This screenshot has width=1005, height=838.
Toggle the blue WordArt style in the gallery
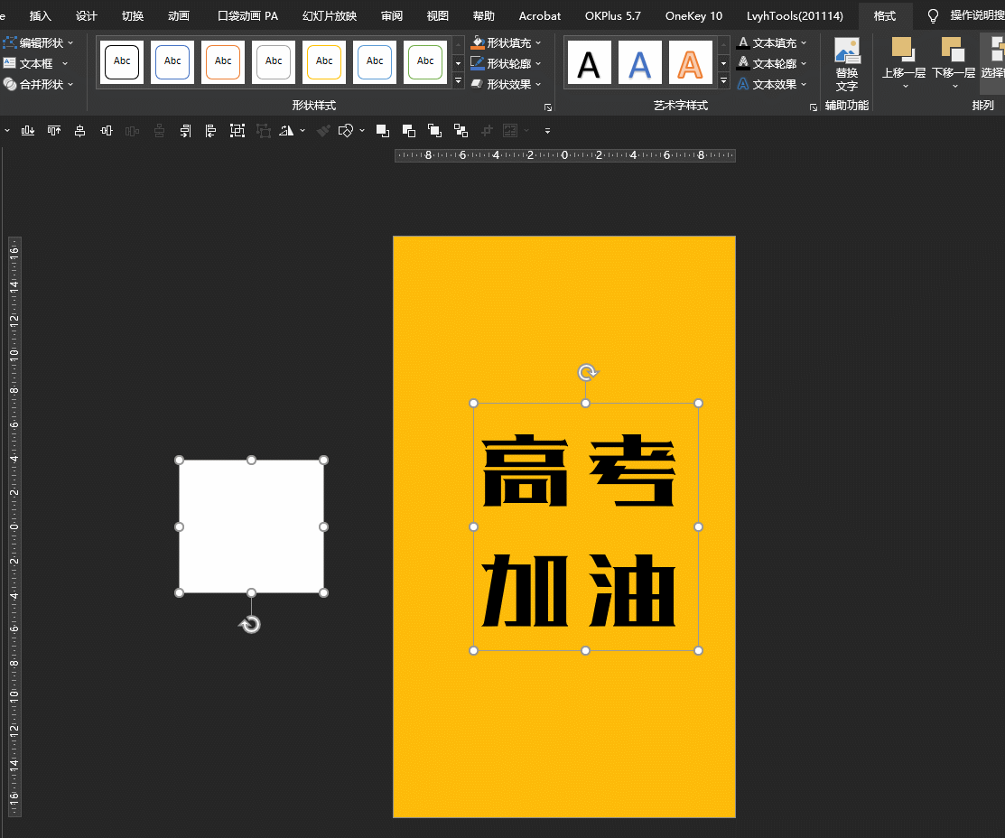640,61
